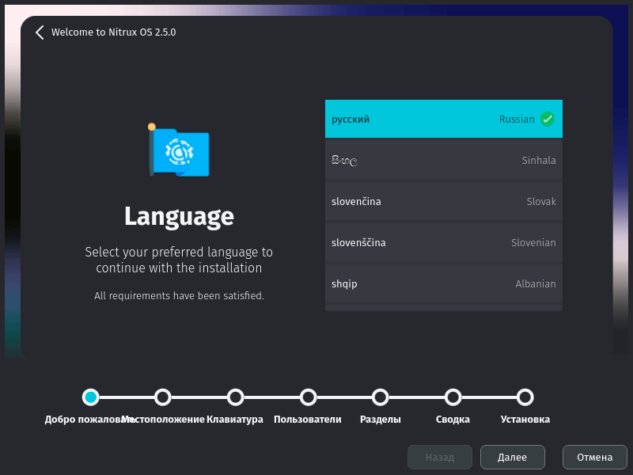The width and height of the screenshot is (633, 475).
Task: Pick slovenščina Slovenian language
Action: [x=444, y=243]
